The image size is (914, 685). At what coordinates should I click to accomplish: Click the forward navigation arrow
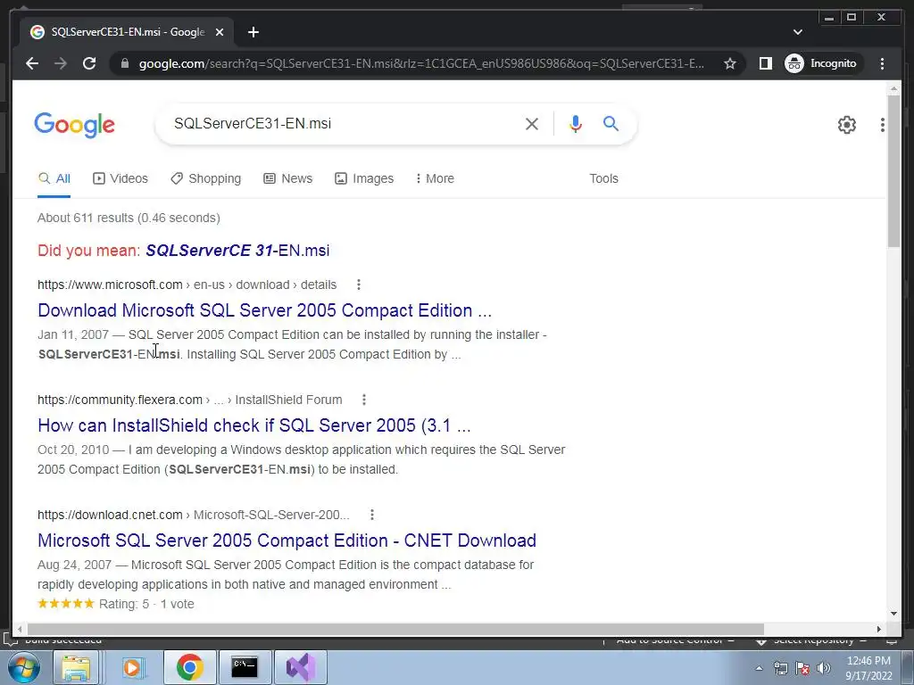(x=61, y=63)
